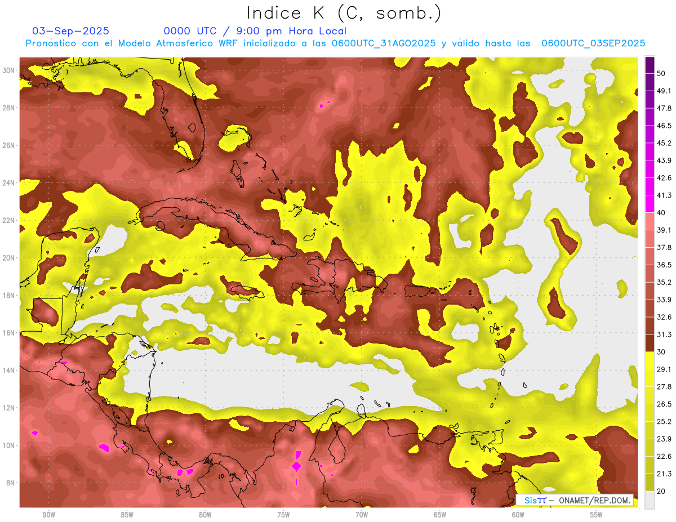Image resolution: width=676 pixels, height=522 pixels.
Task: Click the 80W longitude label
Action: point(205,515)
